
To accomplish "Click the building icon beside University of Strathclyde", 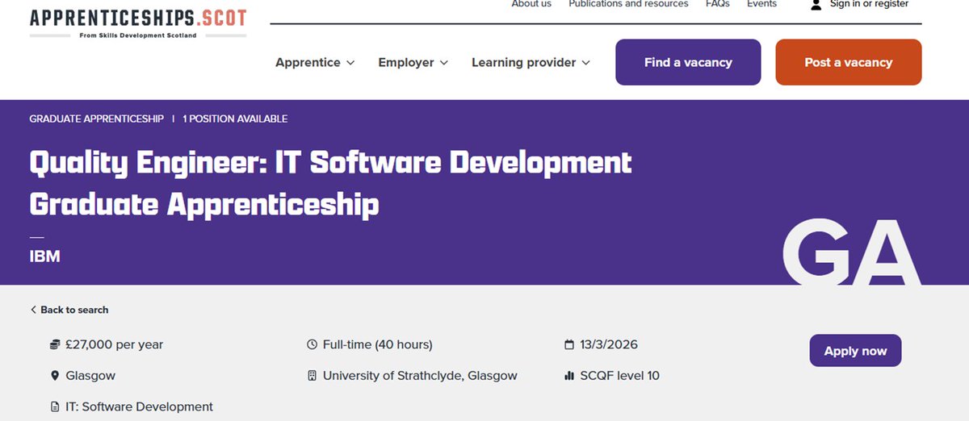I will [313, 376].
